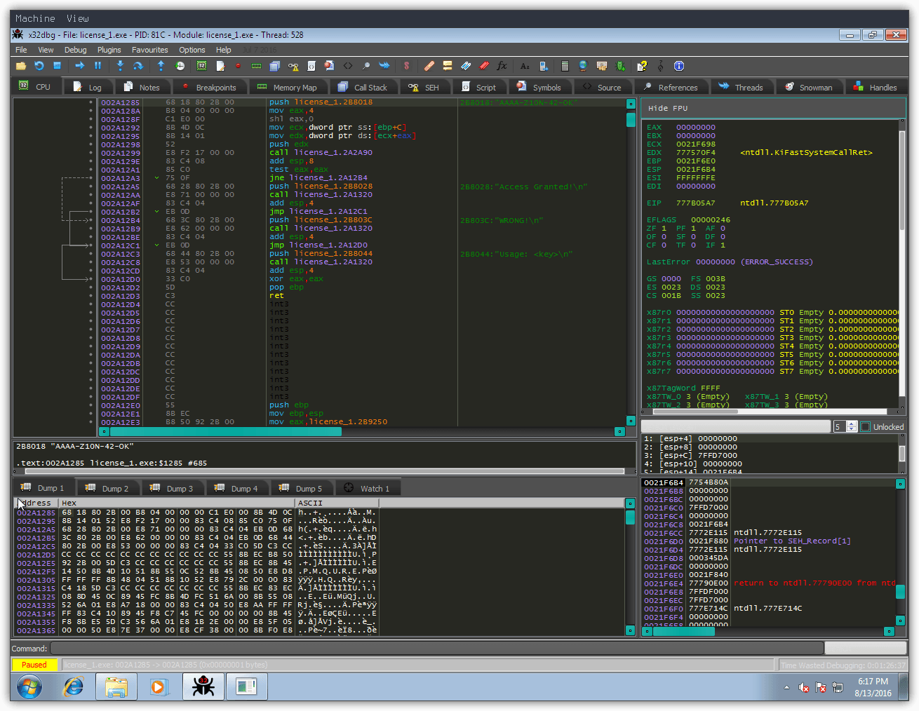Open the Machine menu of the VM window
The width and height of the screenshot is (919, 711).
tap(35, 18)
